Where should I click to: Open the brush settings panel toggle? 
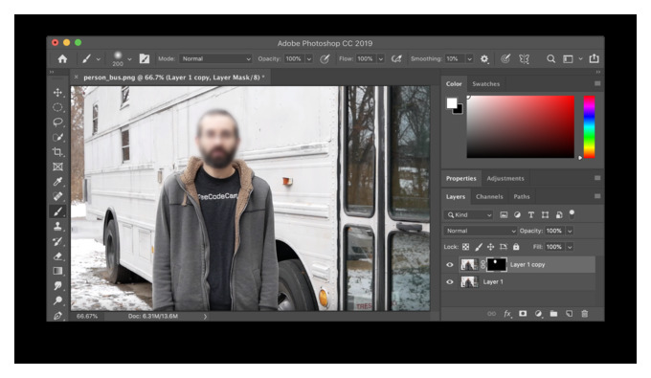pos(144,59)
